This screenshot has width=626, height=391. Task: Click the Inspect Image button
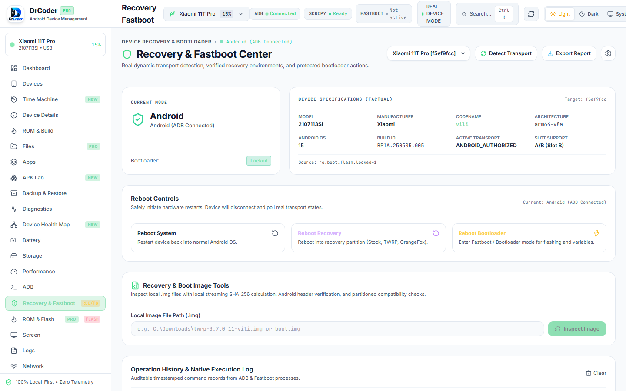click(577, 329)
